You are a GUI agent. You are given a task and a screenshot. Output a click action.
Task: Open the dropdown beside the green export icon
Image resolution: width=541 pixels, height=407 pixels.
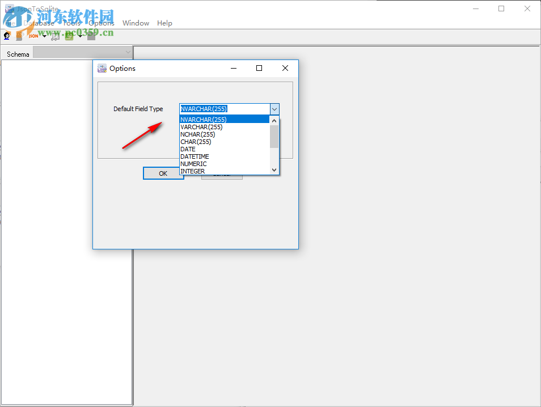point(79,36)
